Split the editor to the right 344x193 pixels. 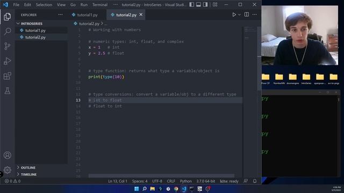click(x=247, y=14)
